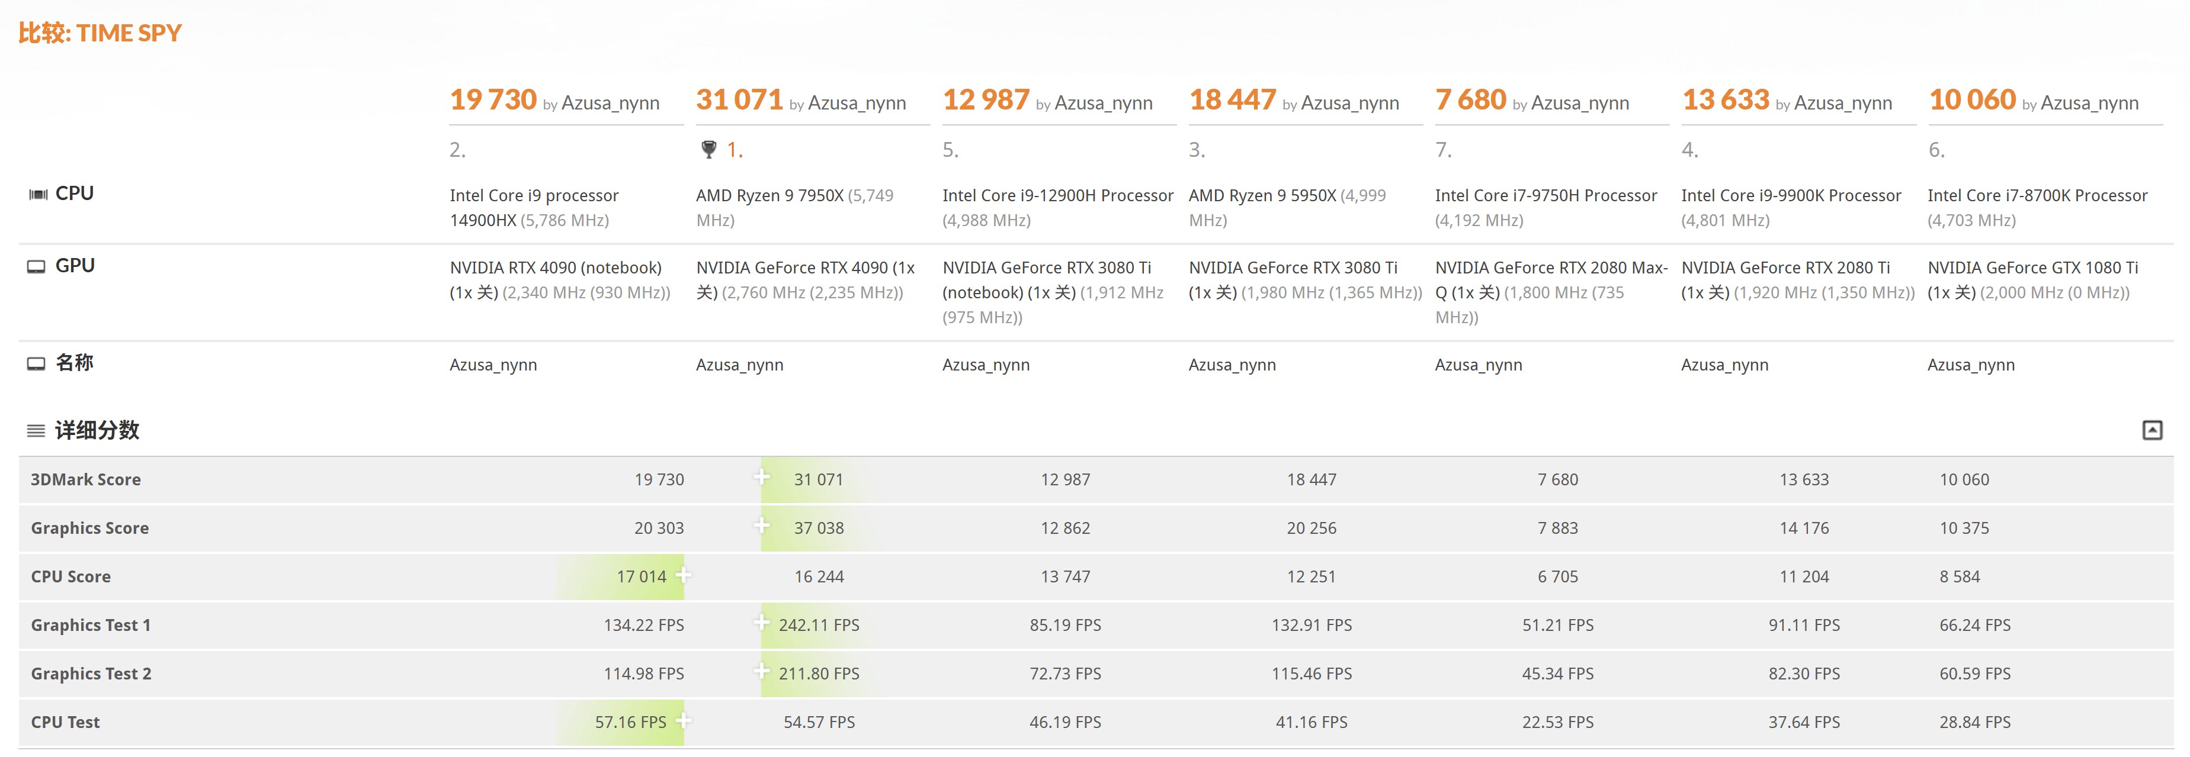Click plus marker next to 57.16 FPS
The height and width of the screenshot is (757, 2190).
[x=682, y=720]
